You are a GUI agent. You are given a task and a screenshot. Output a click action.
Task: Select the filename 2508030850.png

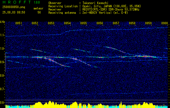pyautogui.click(x=14, y=7)
